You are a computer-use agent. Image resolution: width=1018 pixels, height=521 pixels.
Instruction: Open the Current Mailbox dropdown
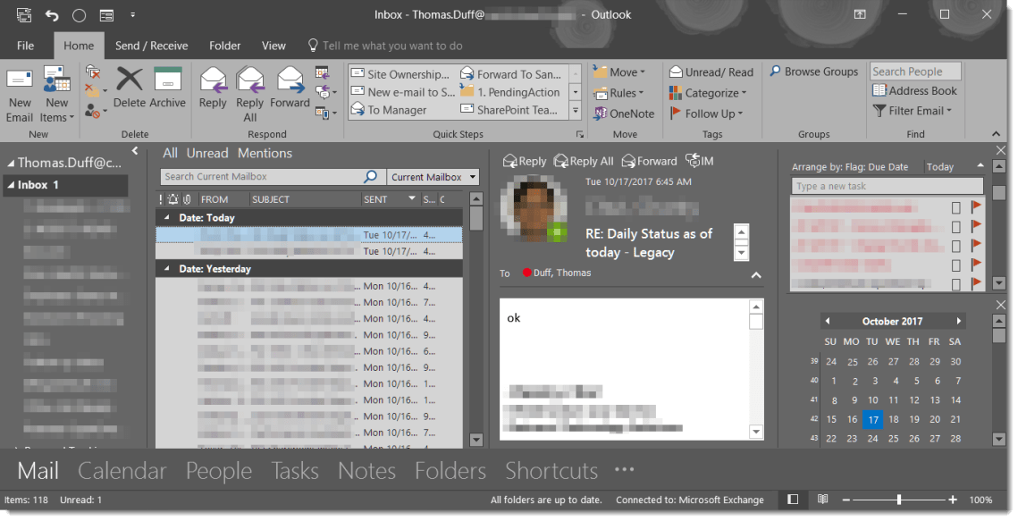pos(433,176)
